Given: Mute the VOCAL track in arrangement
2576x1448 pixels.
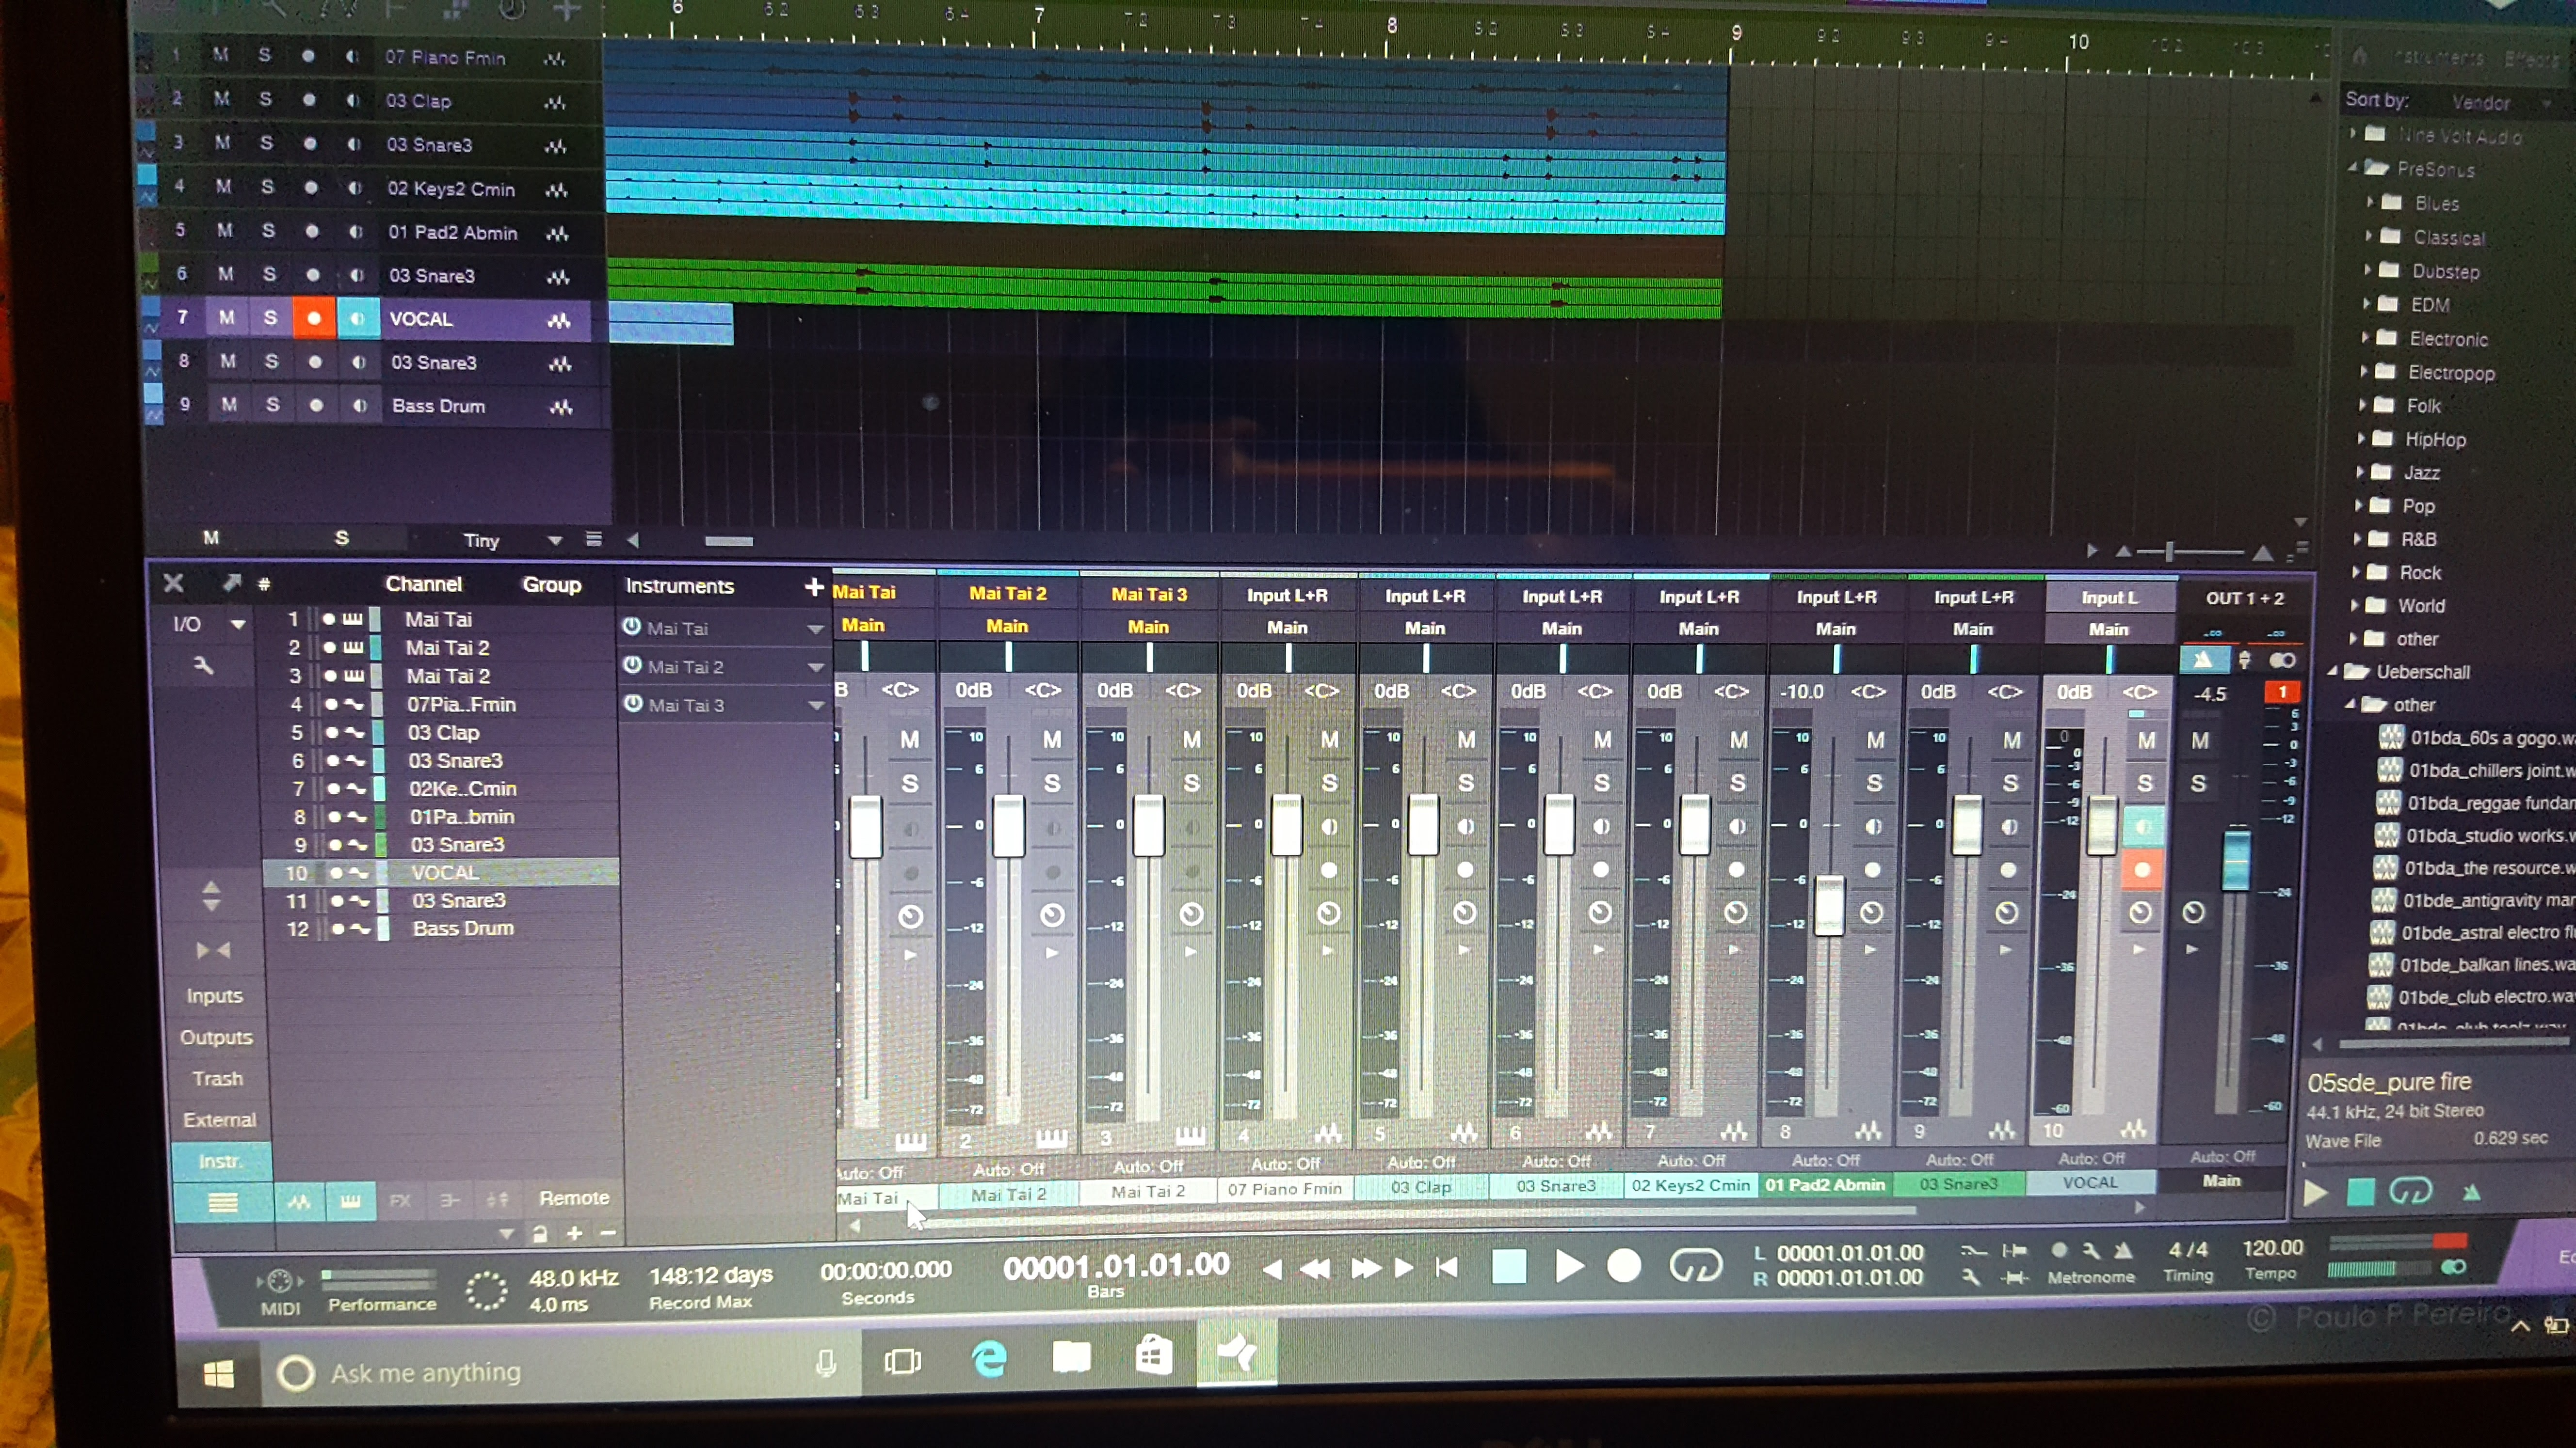Looking at the screenshot, I should point(227,318).
